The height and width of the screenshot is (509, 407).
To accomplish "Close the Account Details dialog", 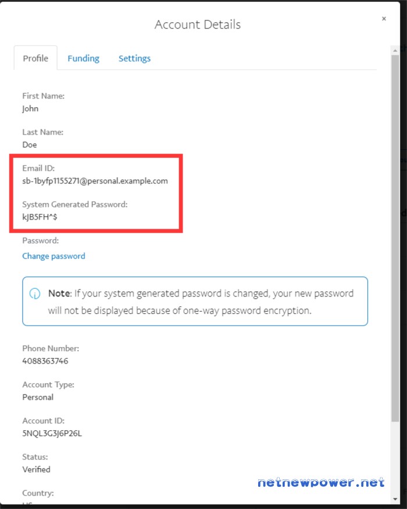I will click(x=384, y=19).
